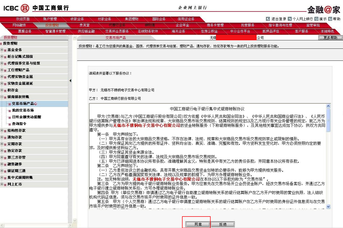Click the bullet icon before 日终余额变动提醒
Viewport: 343px width, 228px height.
pos(10,117)
